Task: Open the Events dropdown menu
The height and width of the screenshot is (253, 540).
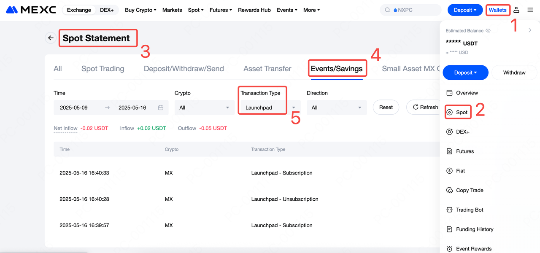Action: click(x=287, y=10)
